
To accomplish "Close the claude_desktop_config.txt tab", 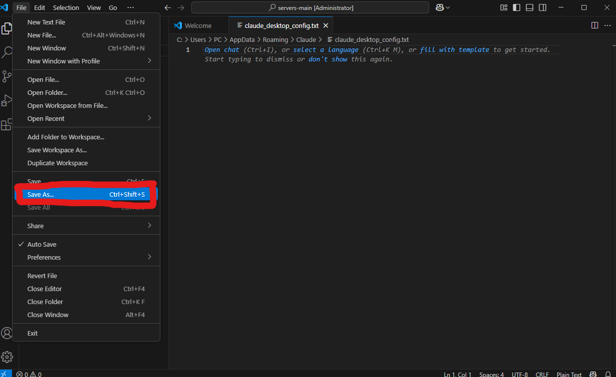I will [326, 25].
